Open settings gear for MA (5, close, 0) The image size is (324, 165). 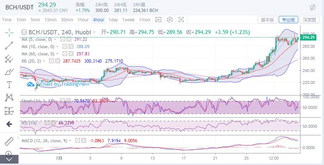tap(63, 39)
